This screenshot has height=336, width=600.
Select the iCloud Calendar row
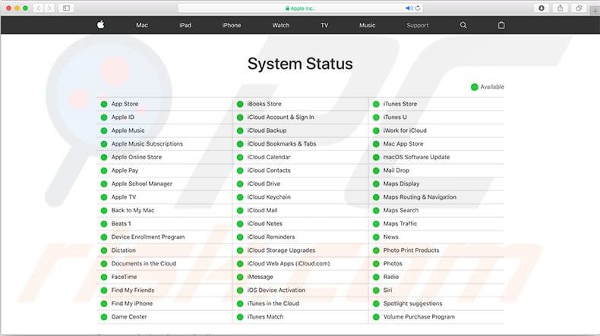click(301, 157)
